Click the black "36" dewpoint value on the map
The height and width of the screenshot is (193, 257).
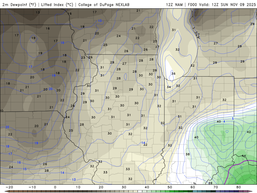coord(173,74)
